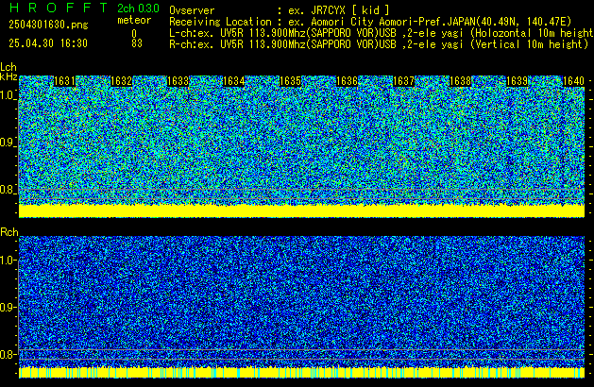The height and width of the screenshot is (387, 594).
Task: Click the 1639 time marker
Action: 517,81
